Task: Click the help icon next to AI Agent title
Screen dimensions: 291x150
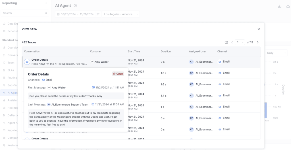Action: click(75, 6)
